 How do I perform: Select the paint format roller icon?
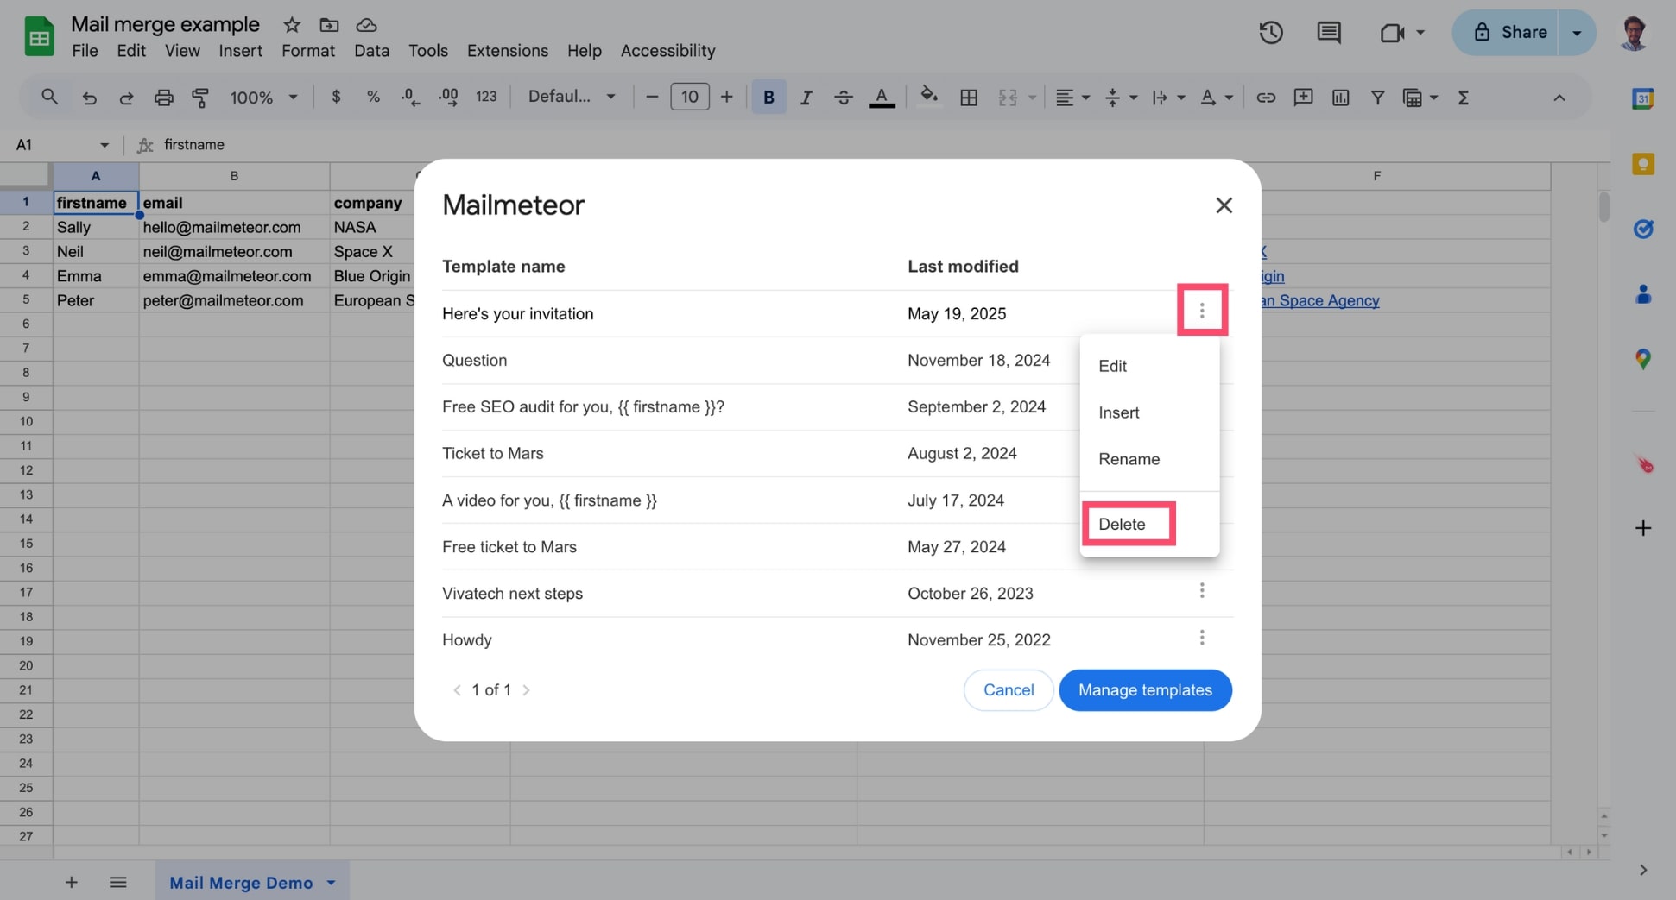(x=200, y=98)
